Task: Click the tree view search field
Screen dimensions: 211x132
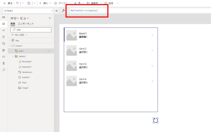Action: tap(31, 30)
